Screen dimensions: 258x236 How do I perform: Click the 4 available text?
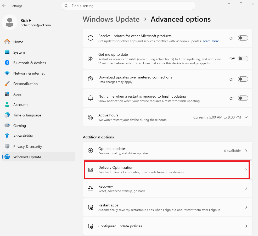(232, 151)
